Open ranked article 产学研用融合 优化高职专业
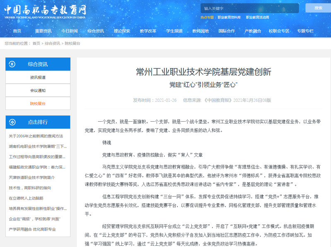 tap(32, 229)
